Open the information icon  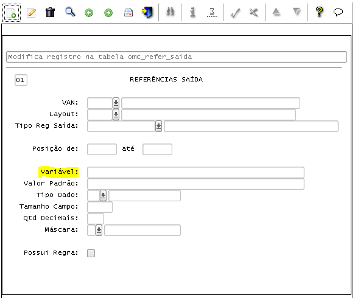click(192, 12)
